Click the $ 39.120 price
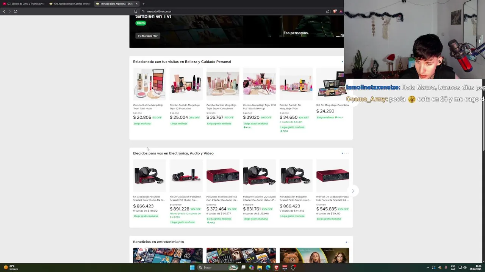 click(251, 117)
